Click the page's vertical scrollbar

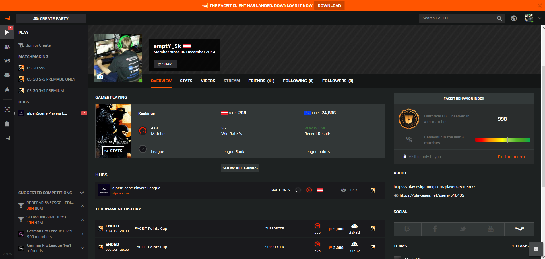pos(543,126)
